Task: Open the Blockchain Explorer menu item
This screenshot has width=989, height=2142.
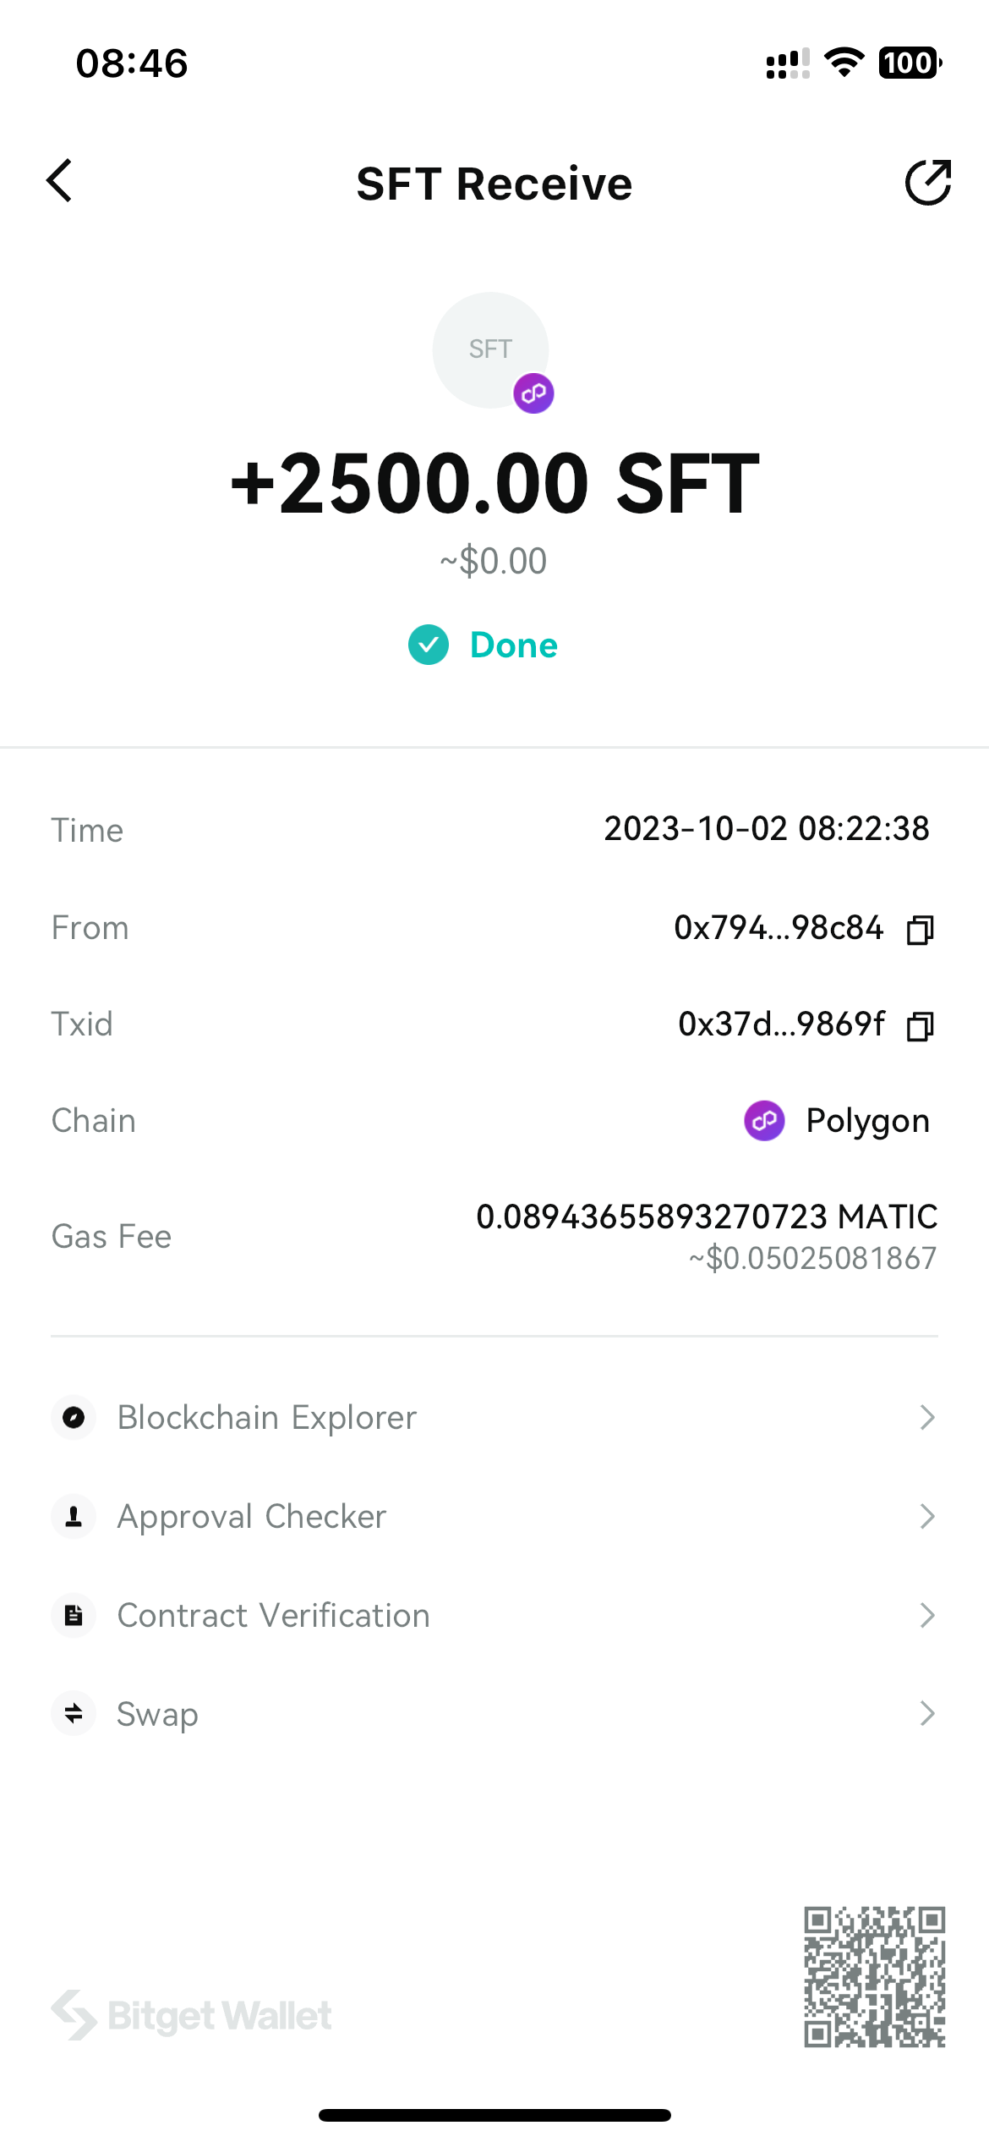Action: click(x=267, y=1417)
